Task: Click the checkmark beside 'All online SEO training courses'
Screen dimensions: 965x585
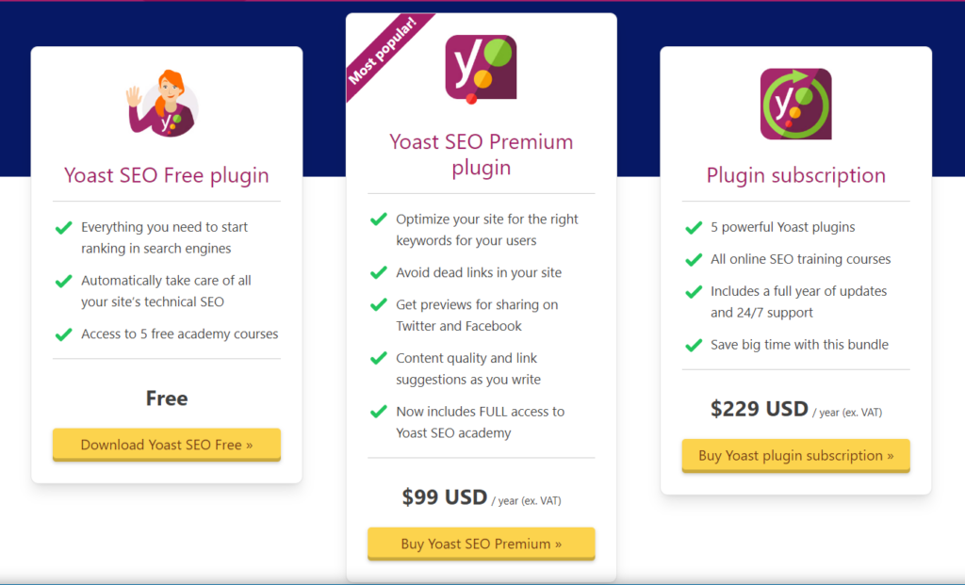Action: [694, 259]
